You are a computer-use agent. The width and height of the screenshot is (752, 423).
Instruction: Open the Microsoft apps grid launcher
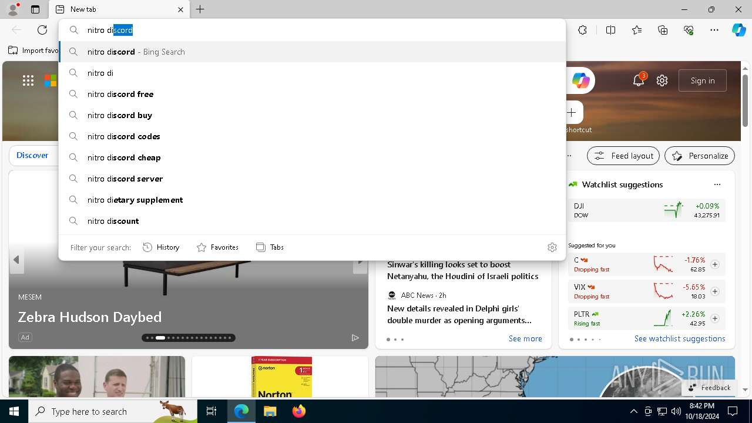(x=28, y=80)
